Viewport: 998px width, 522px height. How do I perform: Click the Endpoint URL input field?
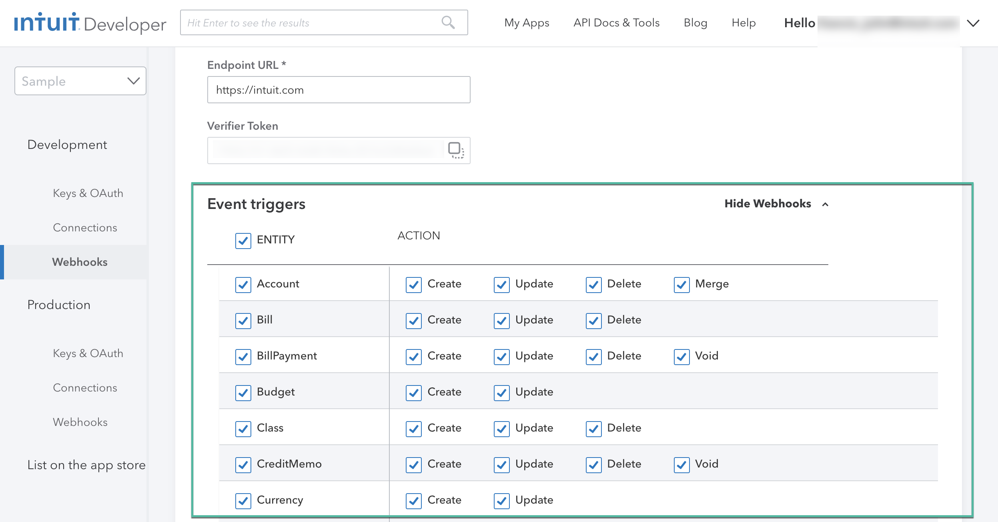pos(339,89)
